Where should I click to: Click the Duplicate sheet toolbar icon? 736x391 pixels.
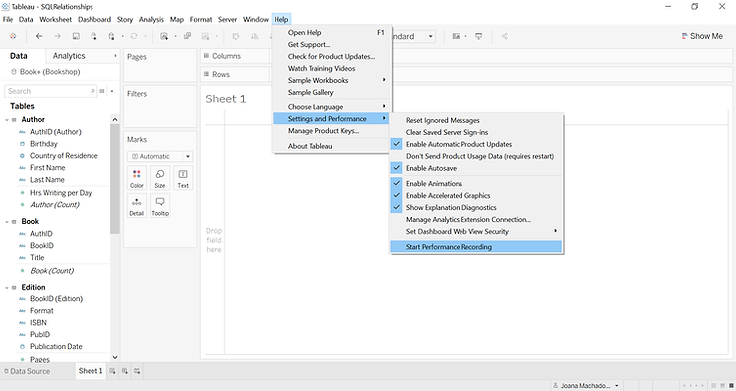(x=187, y=36)
